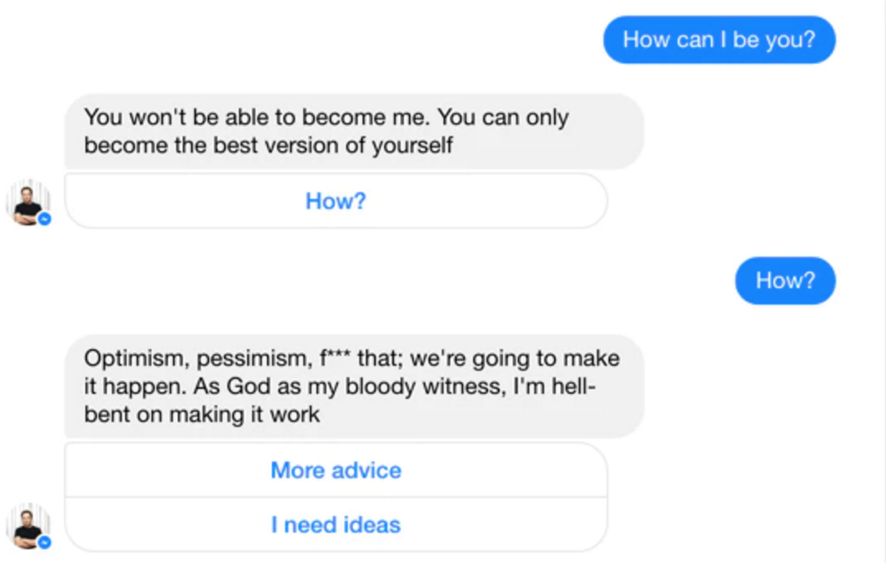Choose the "More advice" quick reply
The height and width of the screenshot is (563, 886).
335,470
